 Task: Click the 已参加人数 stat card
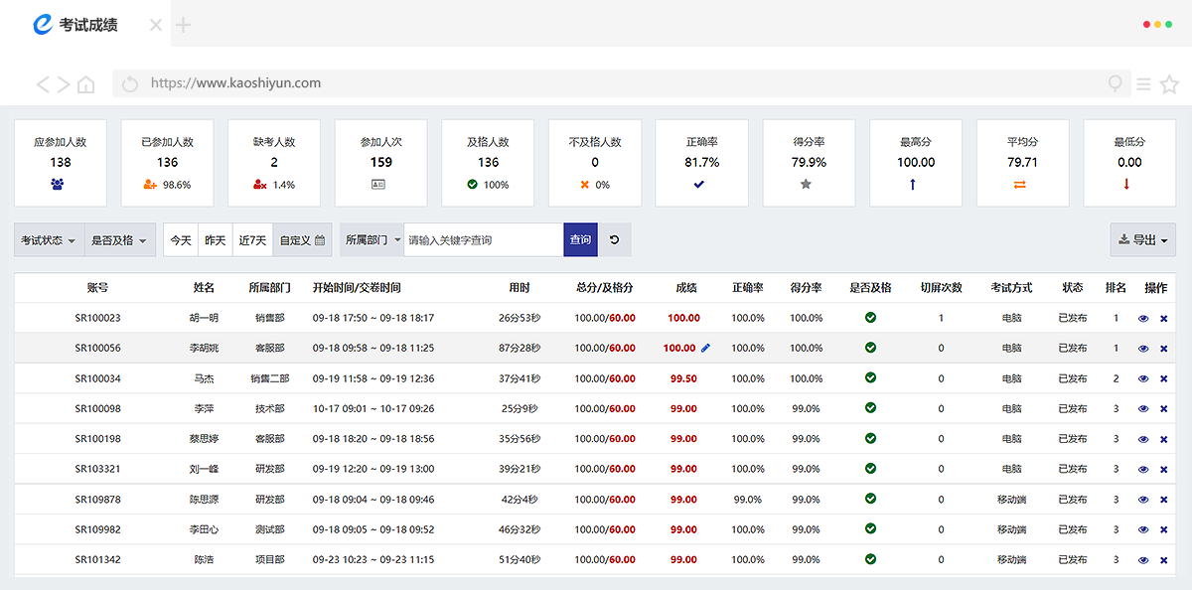[167, 163]
